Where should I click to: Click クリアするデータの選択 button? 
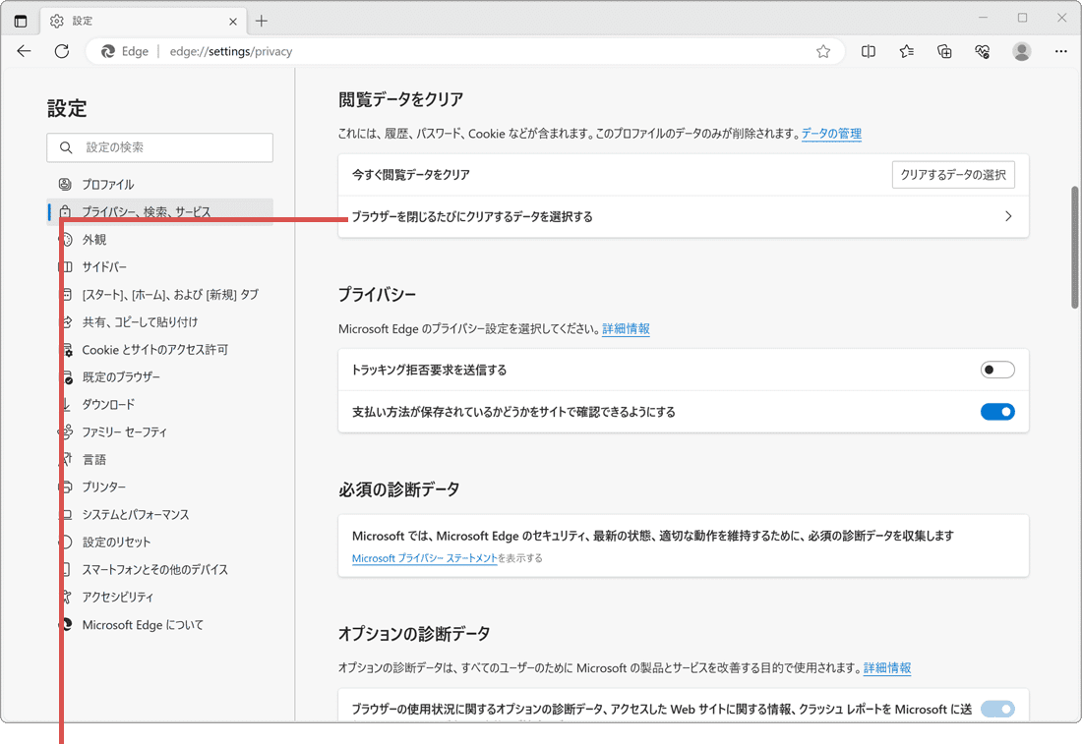tap(952, 174)
